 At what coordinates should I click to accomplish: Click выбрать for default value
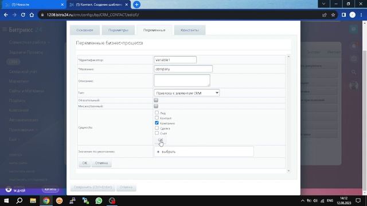169,152
